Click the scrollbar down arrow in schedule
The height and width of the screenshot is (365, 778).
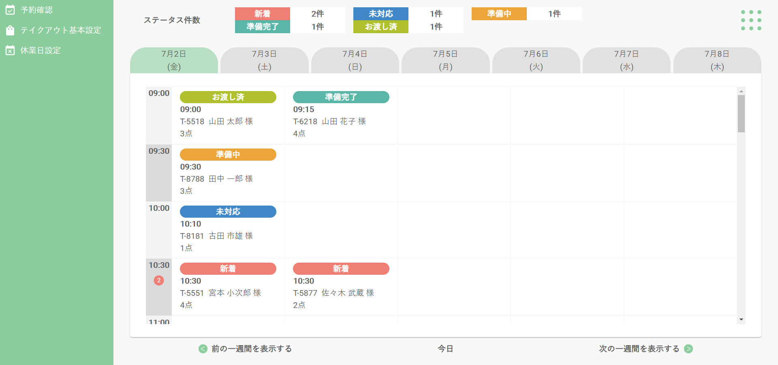741,320
